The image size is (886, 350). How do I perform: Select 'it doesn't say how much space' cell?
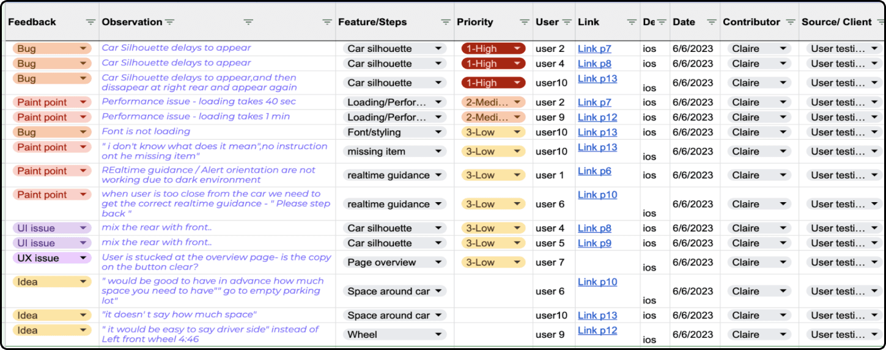coord(217,315)
